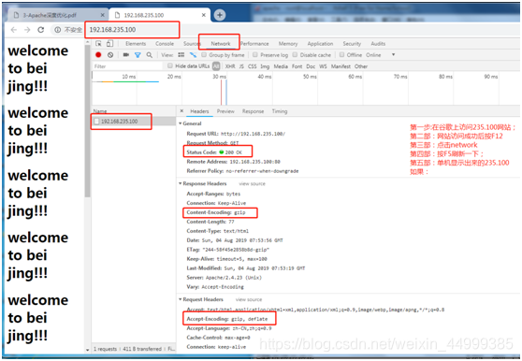Viewport: 522px width, 361px height.
Task: Collapse the Request Headers section
Action: (181, 299)
